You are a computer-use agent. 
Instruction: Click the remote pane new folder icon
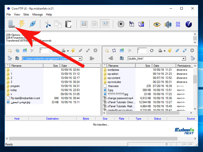pyautogui.click(x=122, y=50)
